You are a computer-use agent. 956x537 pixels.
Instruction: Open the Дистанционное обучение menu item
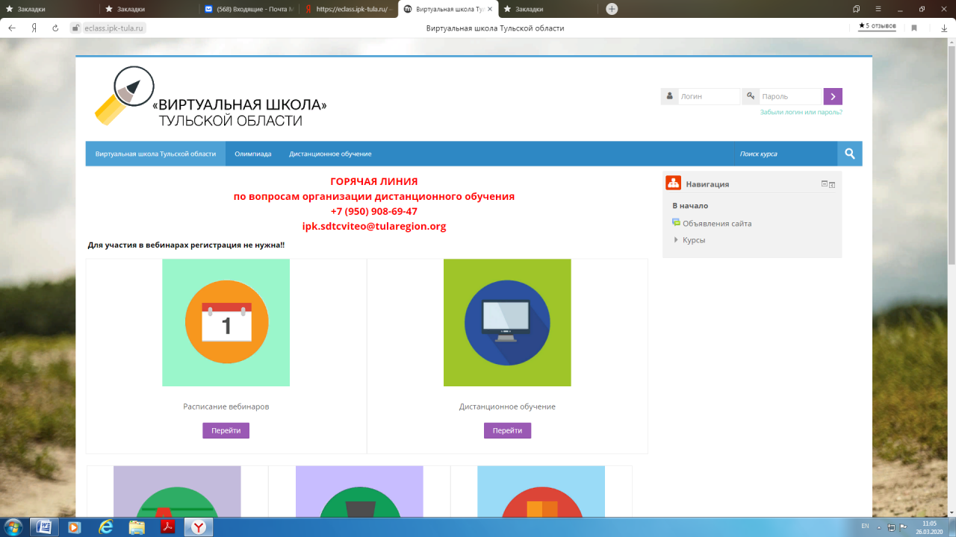pyautogui.click(x=330, y=154)
